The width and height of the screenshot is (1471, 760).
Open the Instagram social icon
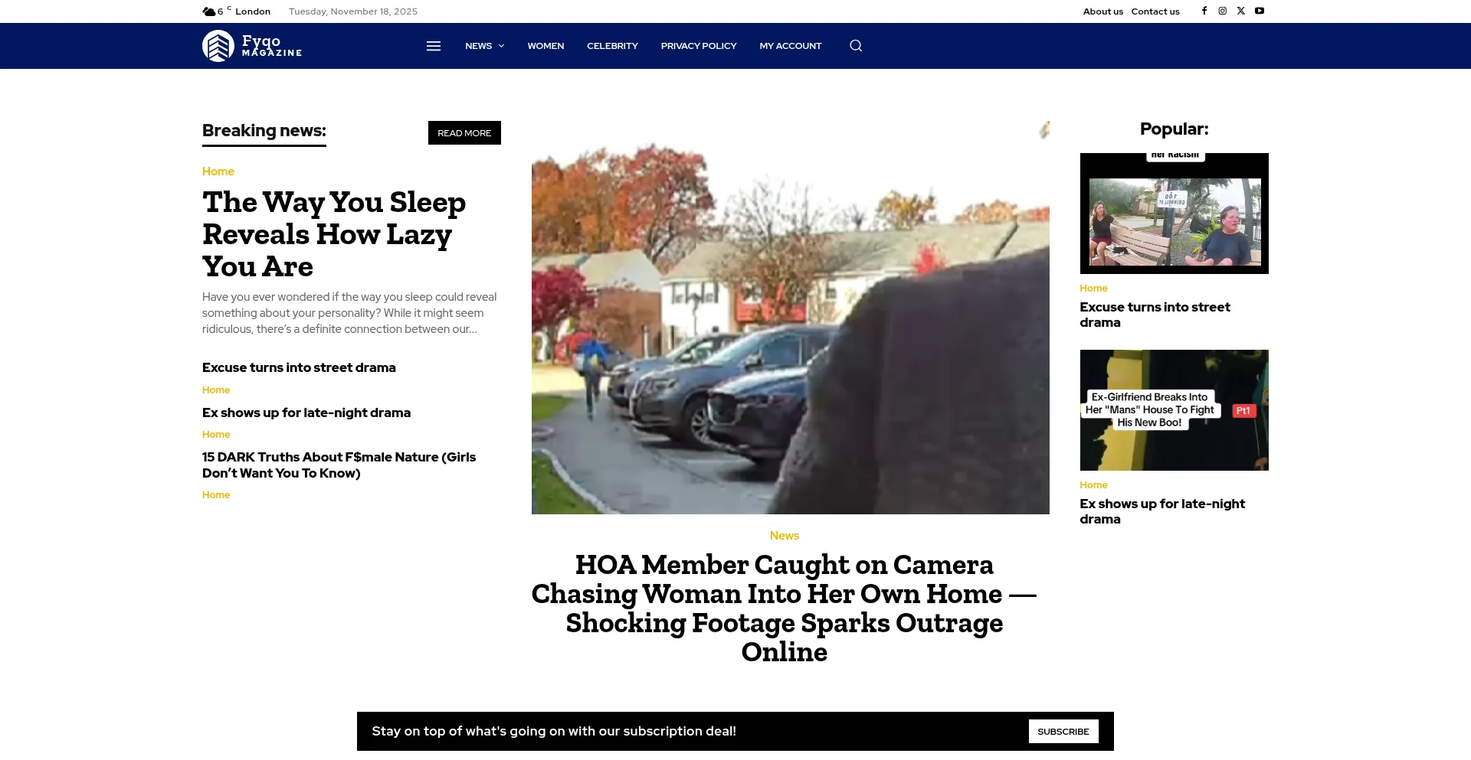[x=1223, y=11]
